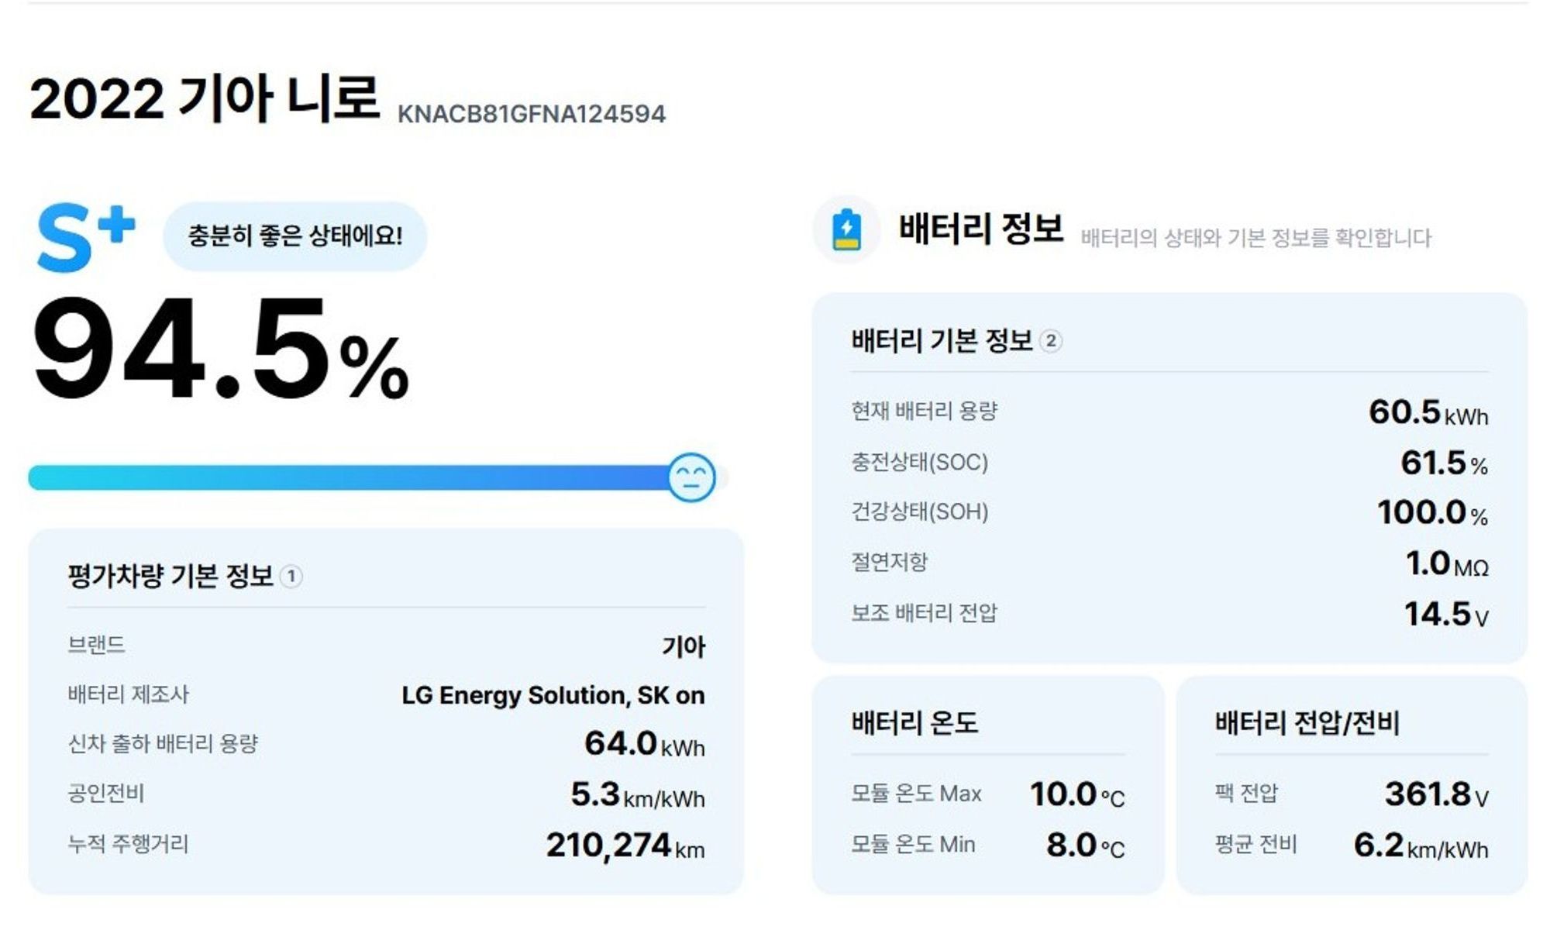Click the 배터리 온도 card heading
The image size is (1550, 930).
pyautogui.click(x=914, y=723)
